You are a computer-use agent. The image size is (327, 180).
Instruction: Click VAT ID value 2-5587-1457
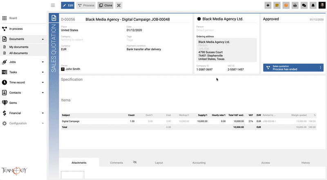(236, 69)
